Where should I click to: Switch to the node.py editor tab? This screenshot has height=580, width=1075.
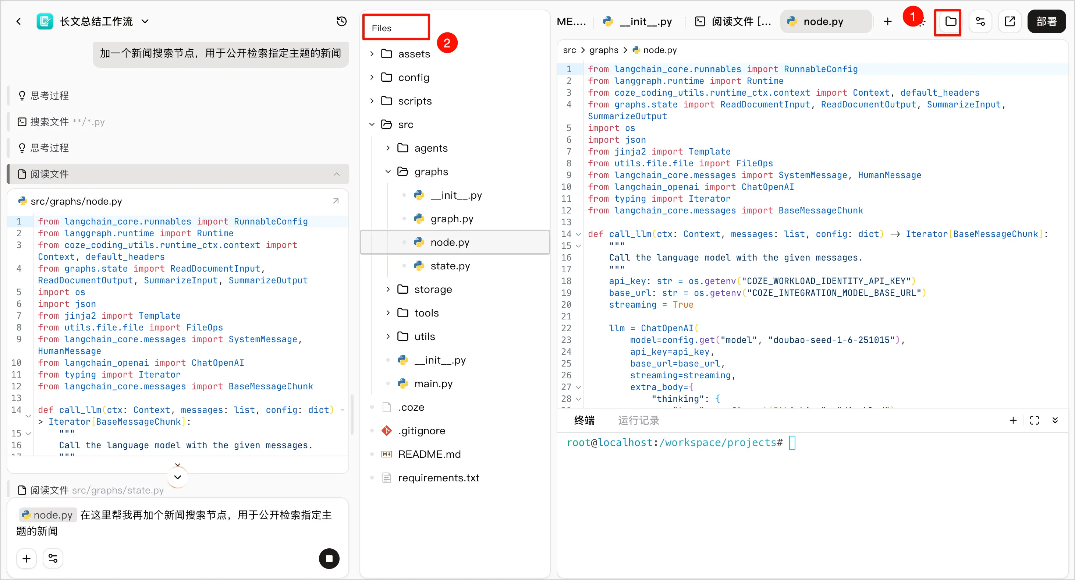(x=826, y=21)
